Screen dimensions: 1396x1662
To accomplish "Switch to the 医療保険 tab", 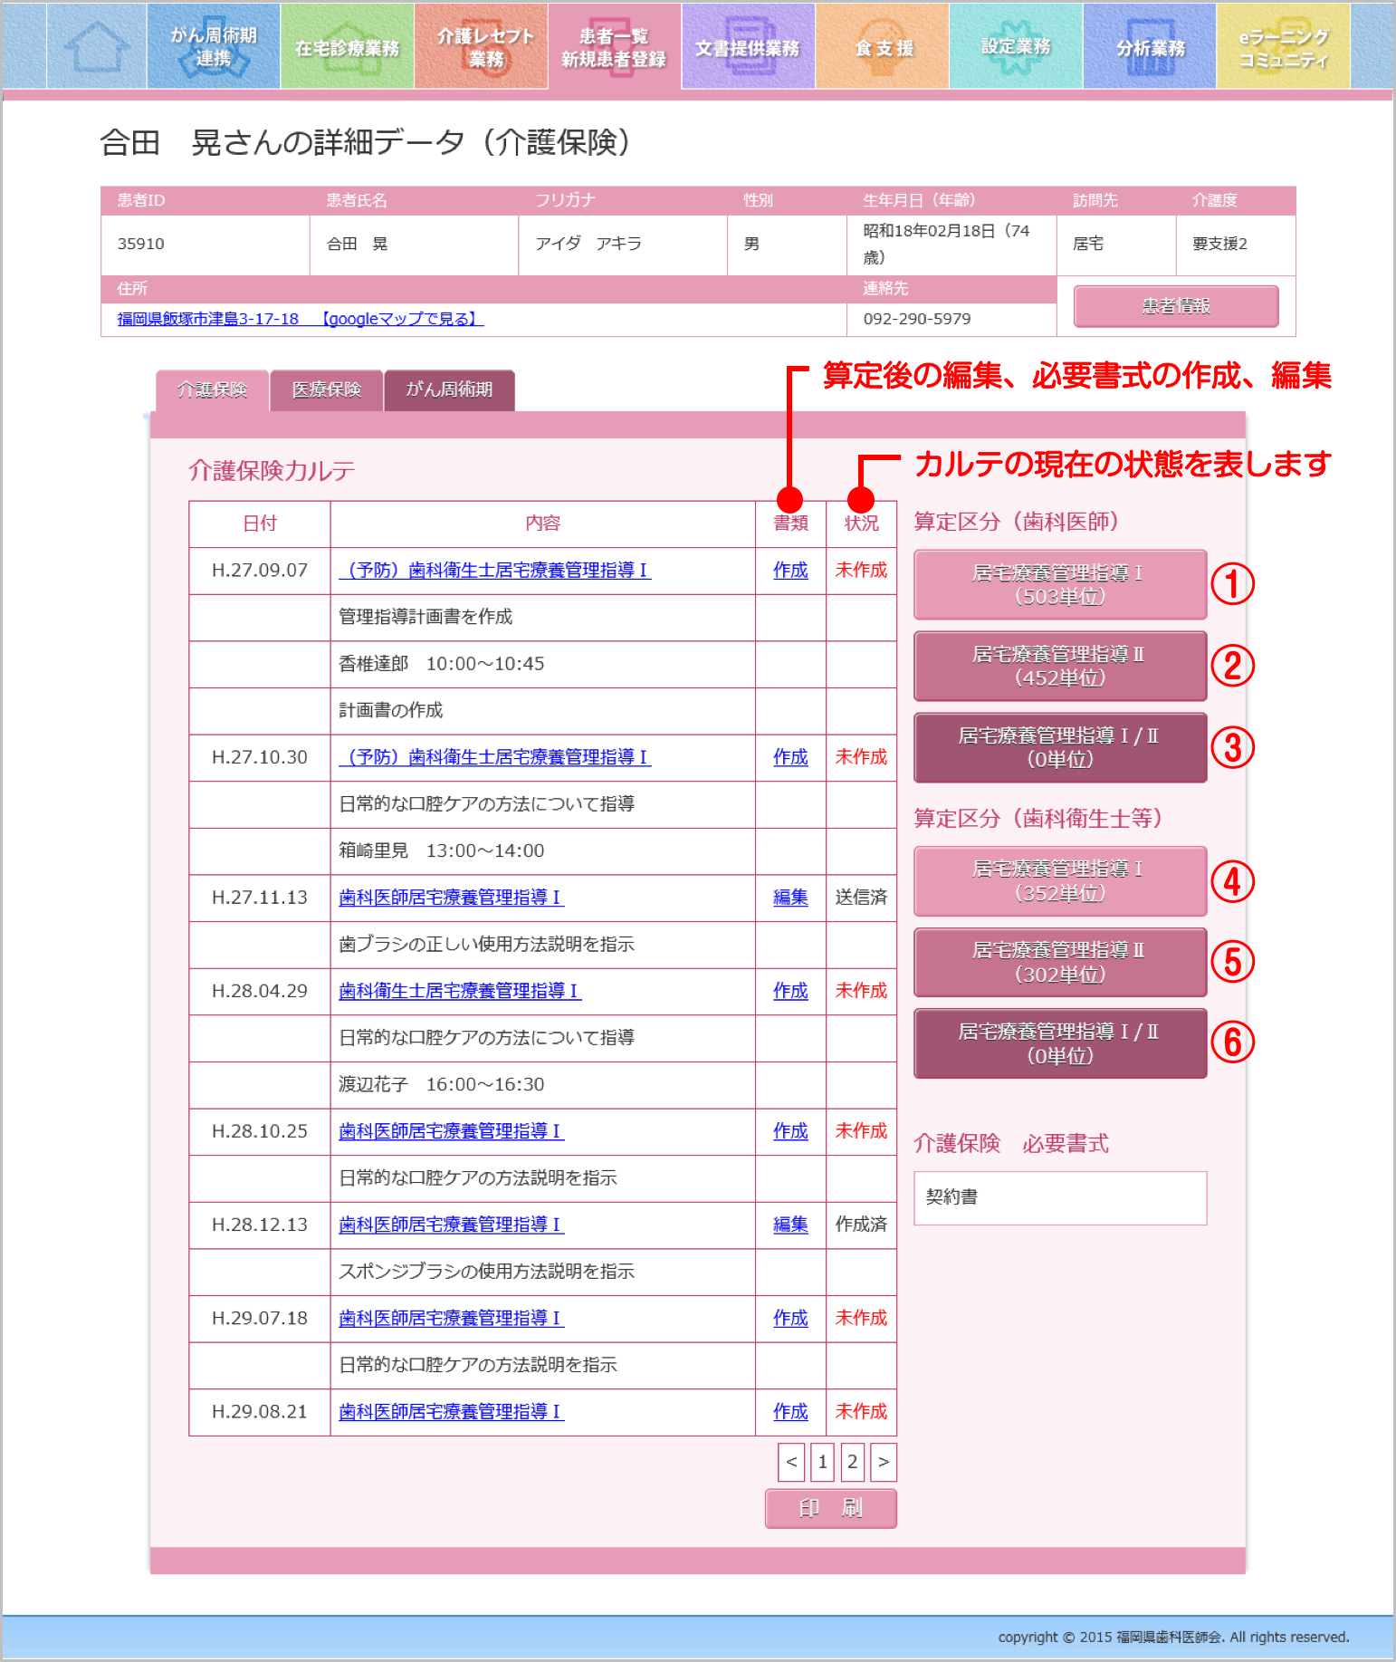I will (327, 390).
